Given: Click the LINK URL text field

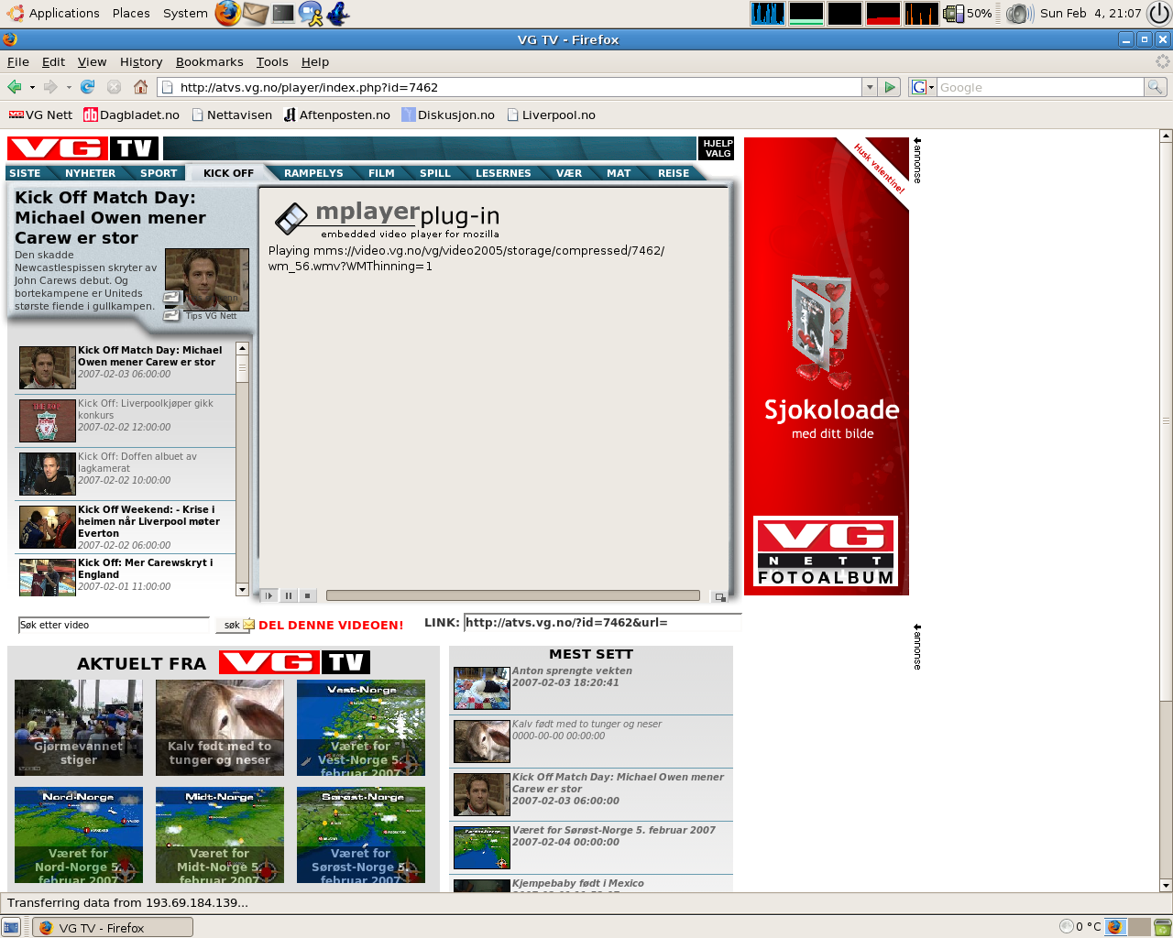Looking at the screenshot, I should [601, 622].
